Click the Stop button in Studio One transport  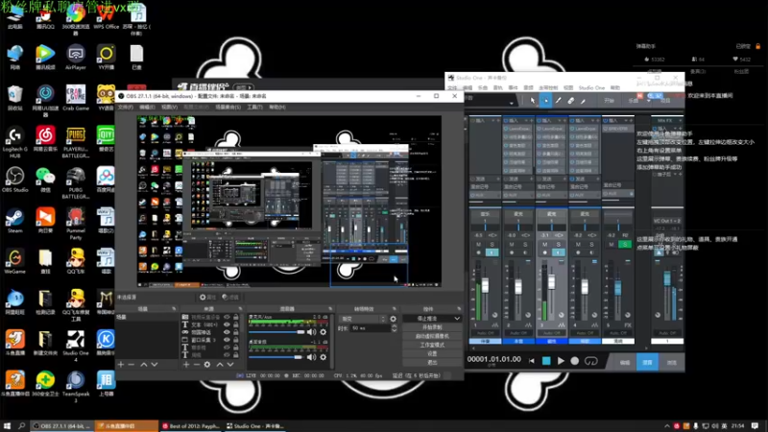point(546,361)
